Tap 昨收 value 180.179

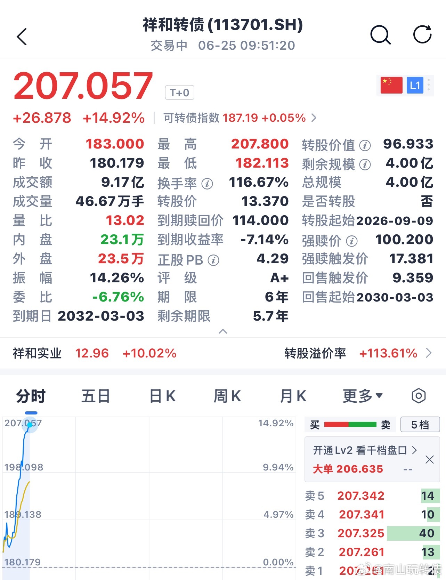[x=117, y=163]
